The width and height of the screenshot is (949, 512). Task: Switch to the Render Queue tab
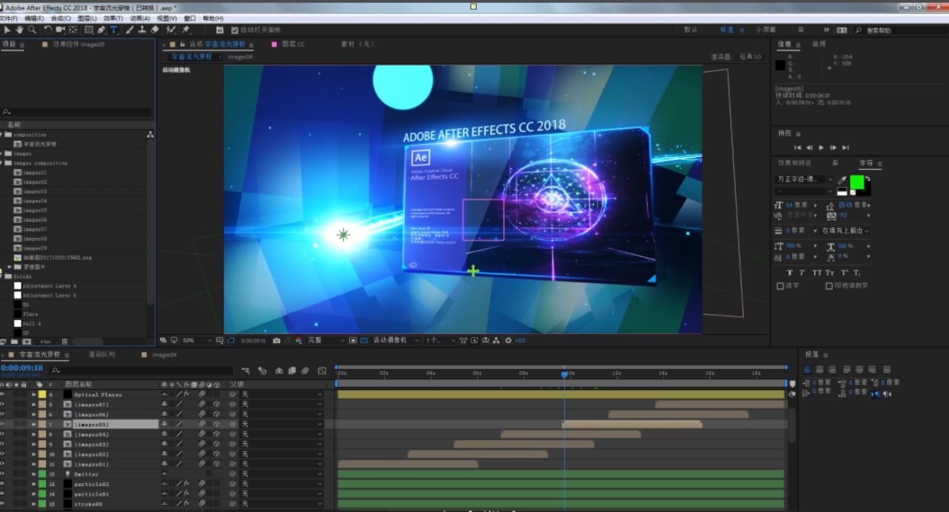click(102, 355)
